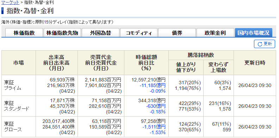Click the -11,185億円 change value
This screenshot has height=138, width=279.
point(153,85)
